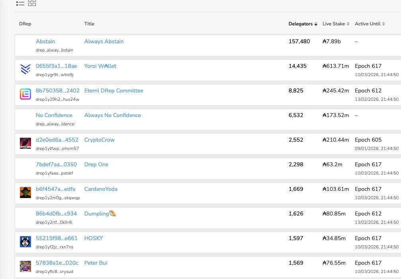Click the Yoroi Wallet logo icon
Image resolution: width=401 pixels, height=279 pixels.
[25, 69]
